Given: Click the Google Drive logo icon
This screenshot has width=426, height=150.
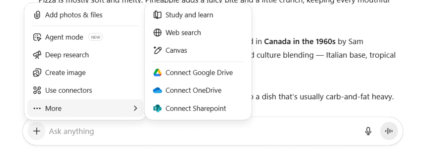Looking at the screenshot, I should 157,73.
